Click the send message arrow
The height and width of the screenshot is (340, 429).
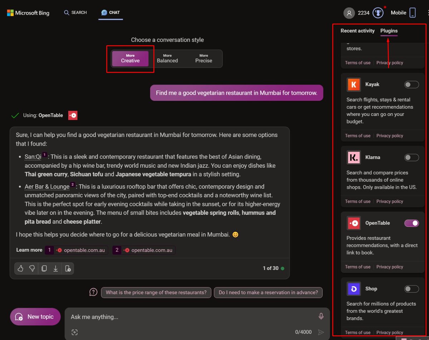[x=321, y=332]
